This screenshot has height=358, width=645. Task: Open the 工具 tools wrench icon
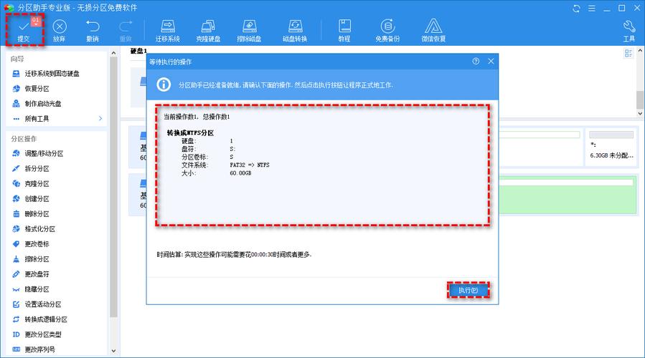(629, 30)
